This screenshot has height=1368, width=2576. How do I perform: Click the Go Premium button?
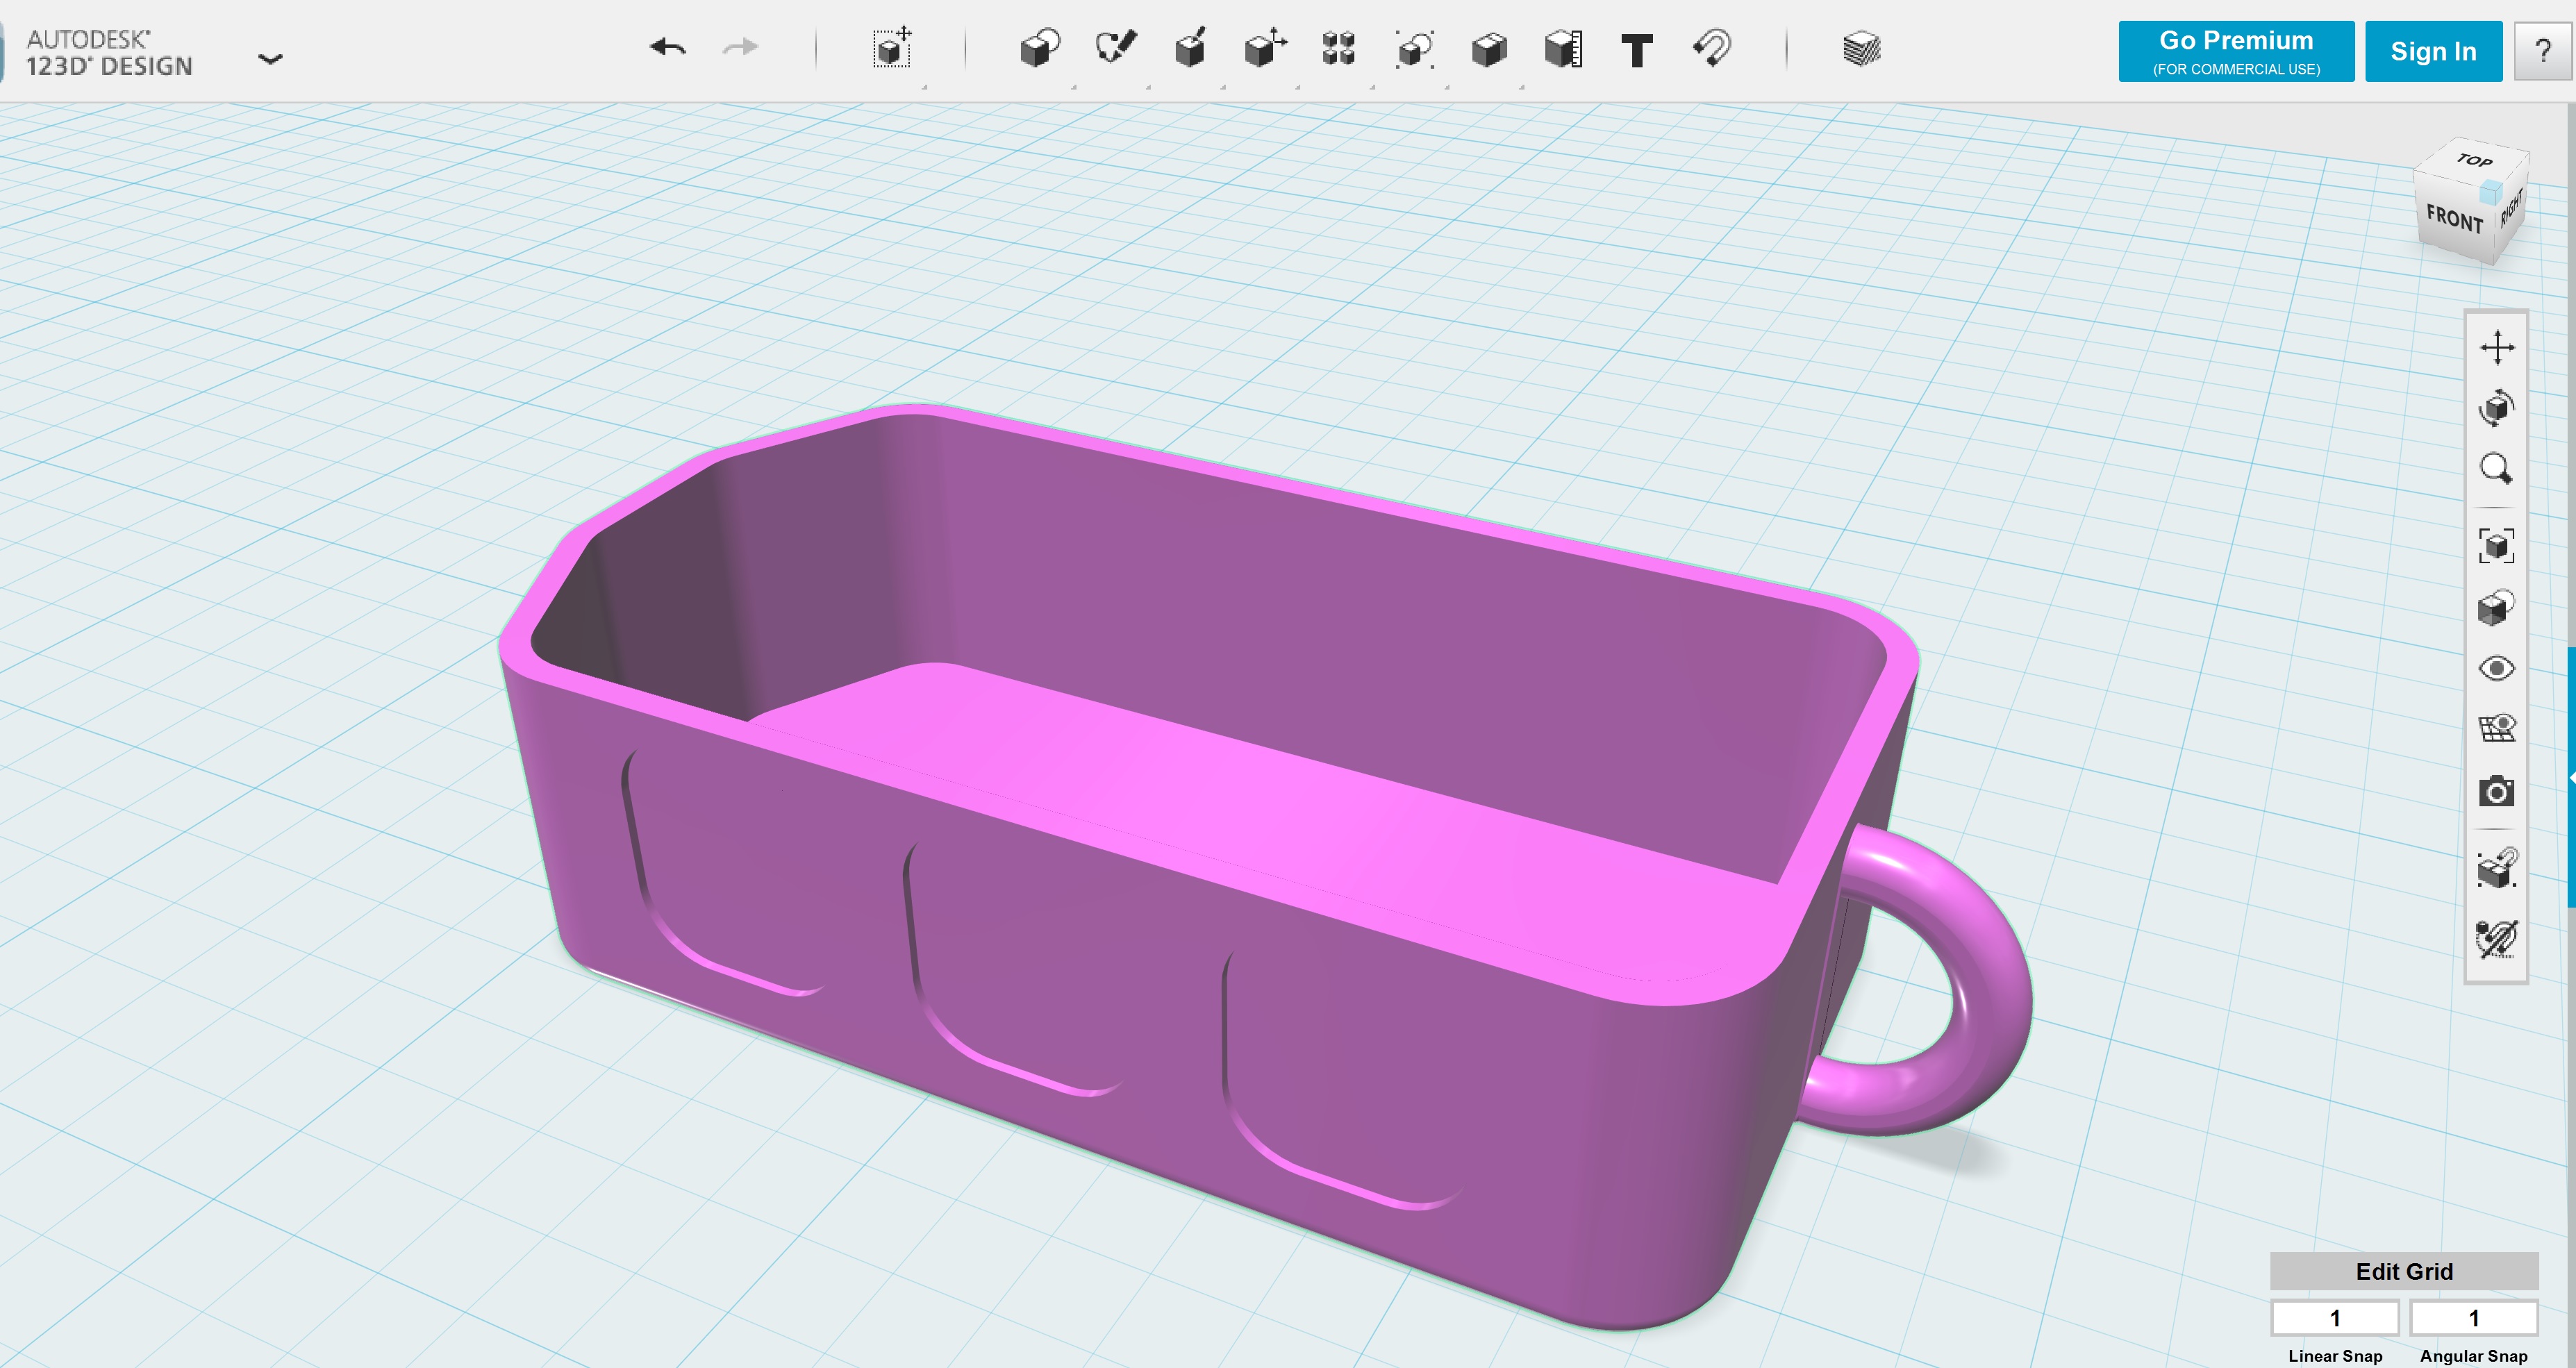point(2236,51)
